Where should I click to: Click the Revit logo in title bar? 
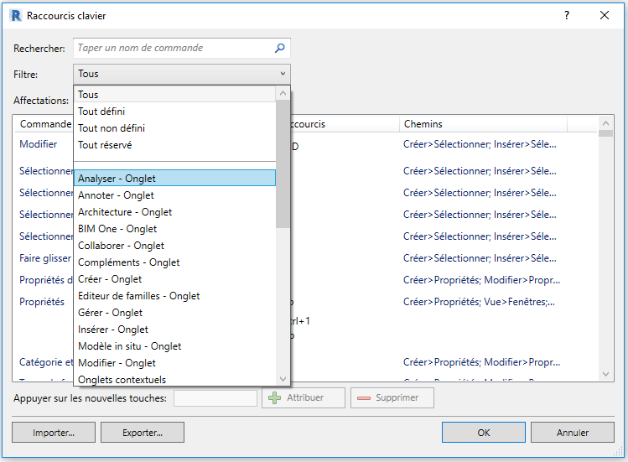[x=16, y=16]
